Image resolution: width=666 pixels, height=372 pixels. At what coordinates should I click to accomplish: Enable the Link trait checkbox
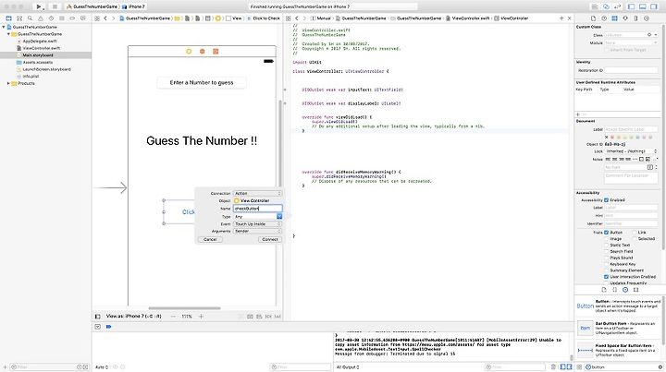[635, 233]
